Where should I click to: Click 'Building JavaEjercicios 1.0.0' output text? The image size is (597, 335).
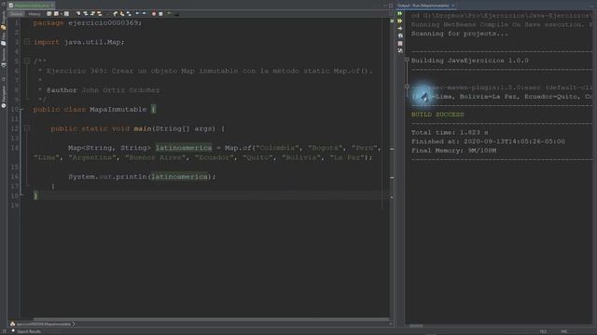tap(470, 60)
